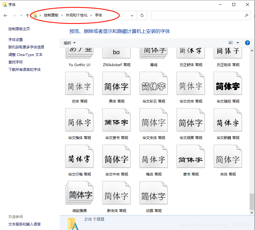255x230 pixels.
Task: Open 查找字符 in the sidebar
Action: (16, 62)
